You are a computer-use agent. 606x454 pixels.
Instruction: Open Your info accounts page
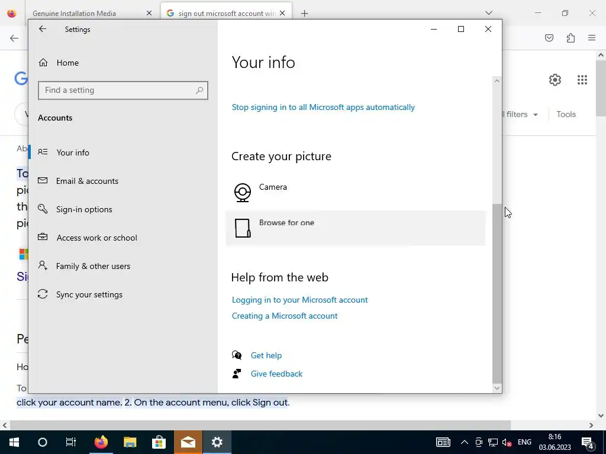[123, 153]
